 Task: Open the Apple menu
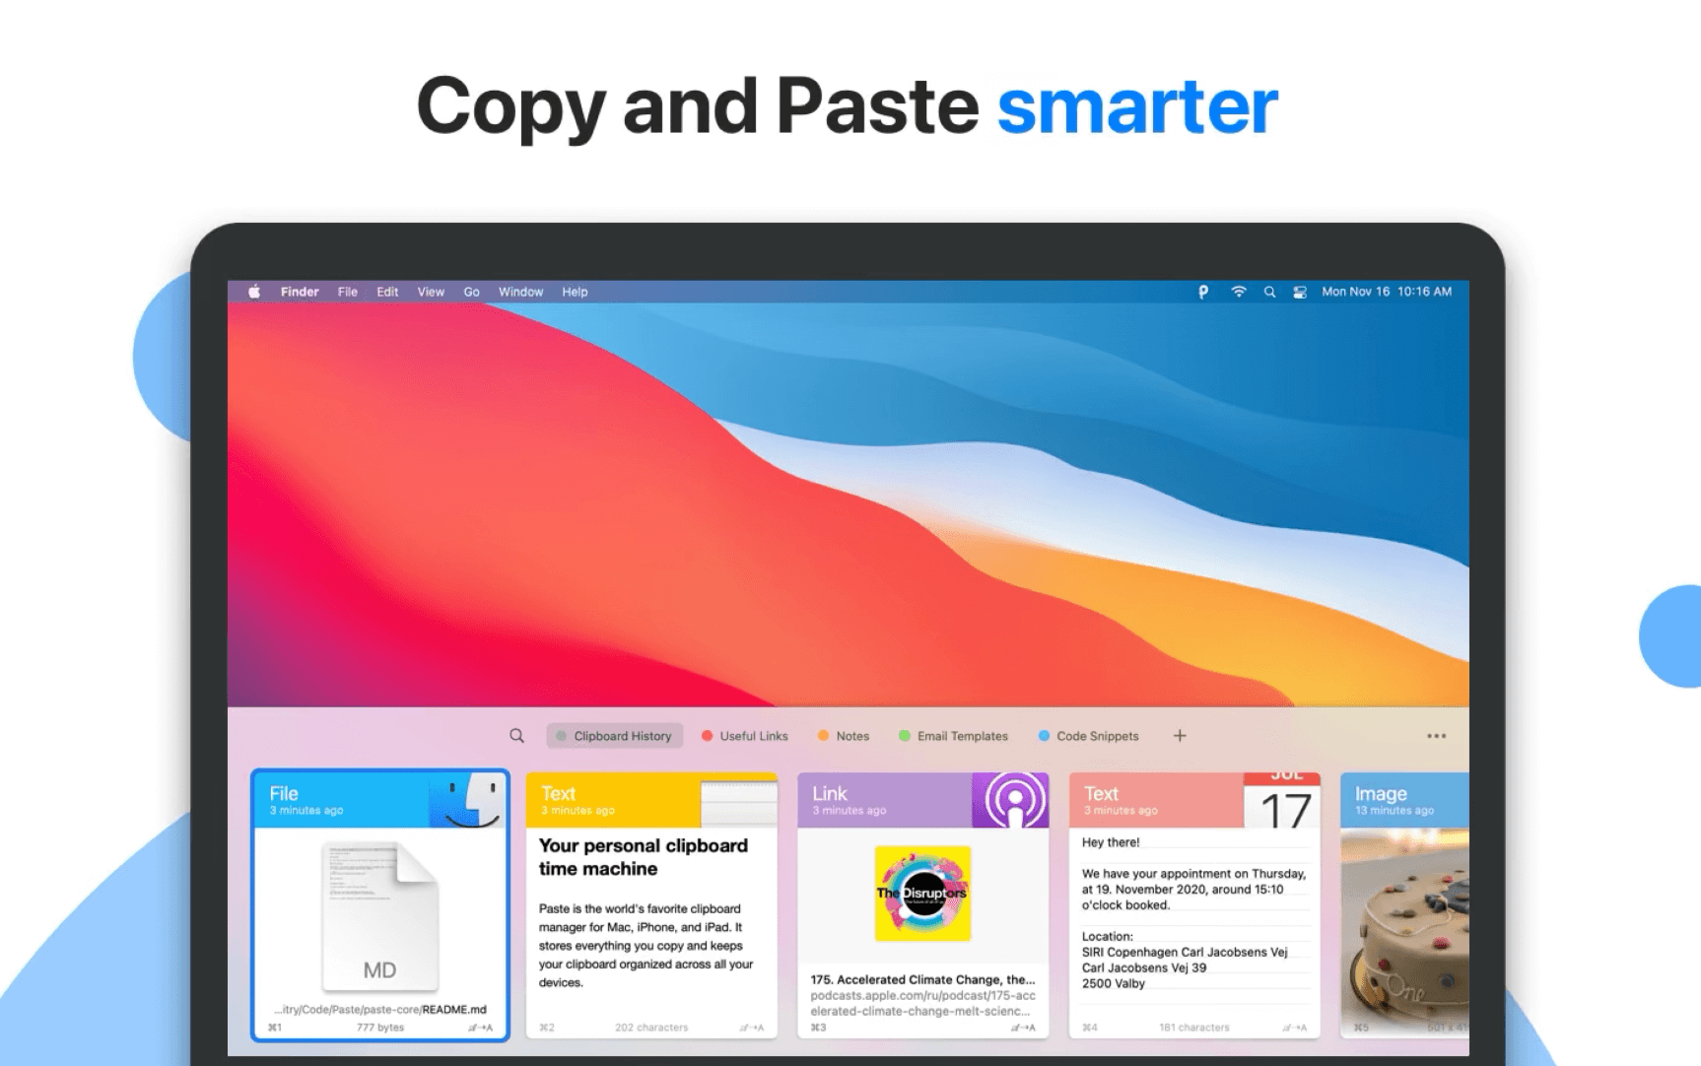click(254, 292)
